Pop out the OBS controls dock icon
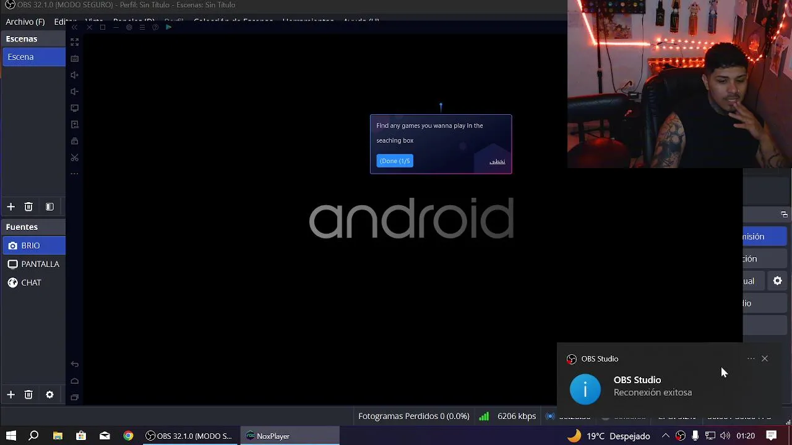The image size is (792, 445). tap(784, 214)
